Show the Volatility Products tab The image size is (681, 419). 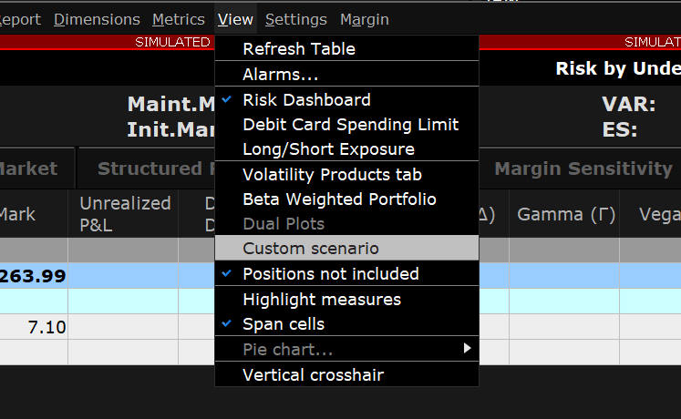[332, 175]
